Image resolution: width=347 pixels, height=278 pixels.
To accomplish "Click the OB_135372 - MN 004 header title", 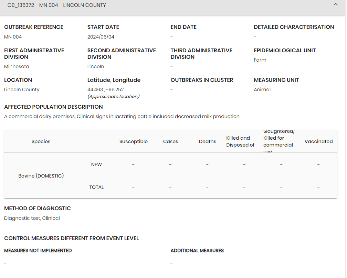I will click(x=57, y=5).
